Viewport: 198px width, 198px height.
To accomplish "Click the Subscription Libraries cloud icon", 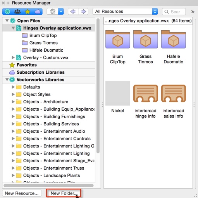I will 12,72.
